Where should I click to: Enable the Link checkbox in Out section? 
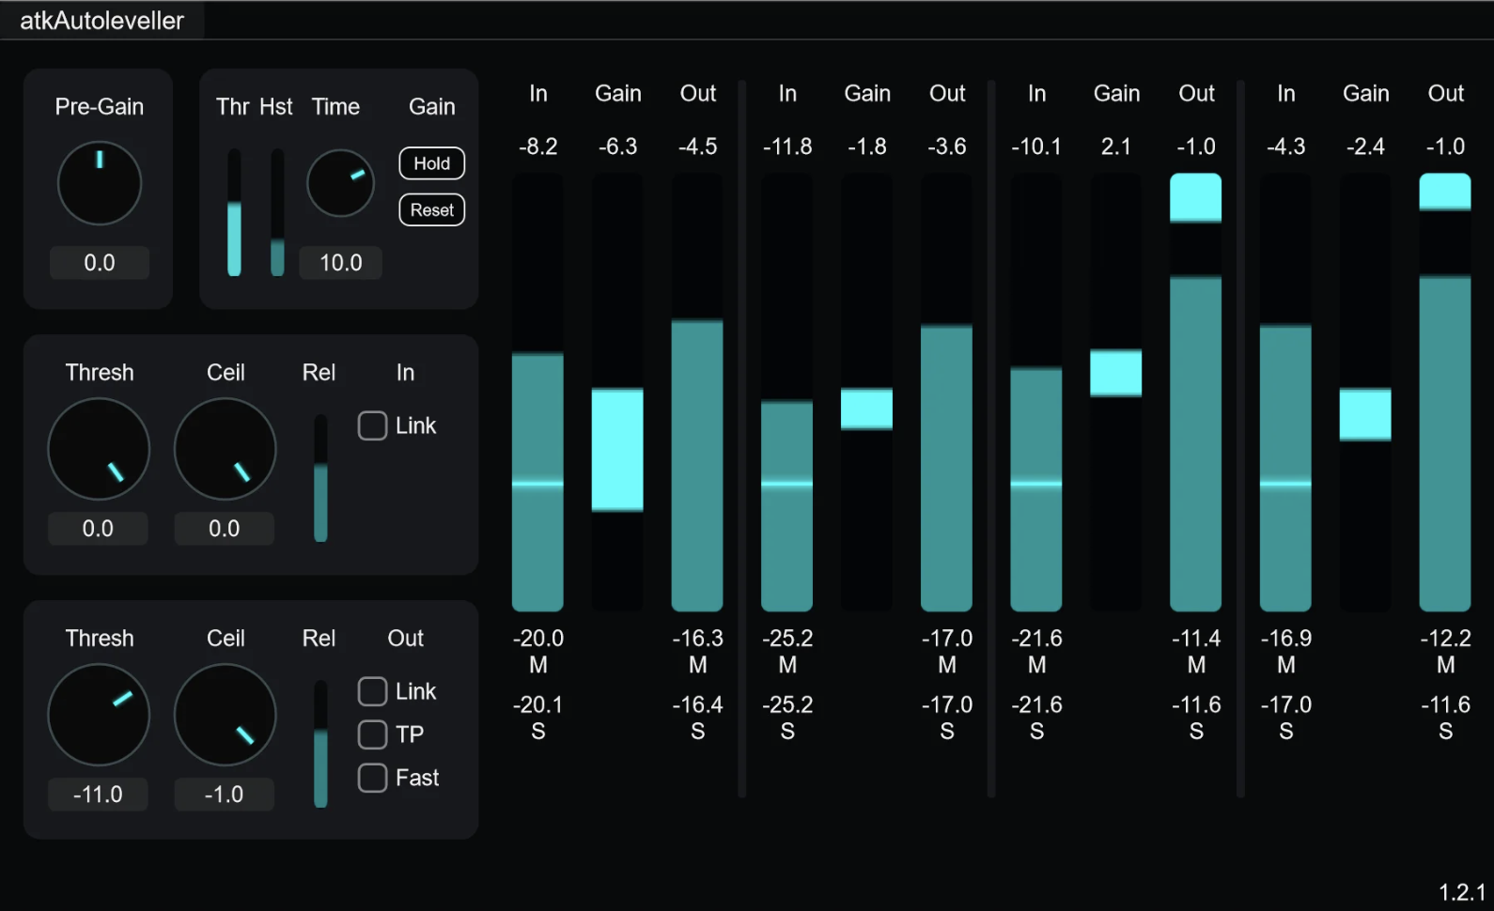(372, 691)
